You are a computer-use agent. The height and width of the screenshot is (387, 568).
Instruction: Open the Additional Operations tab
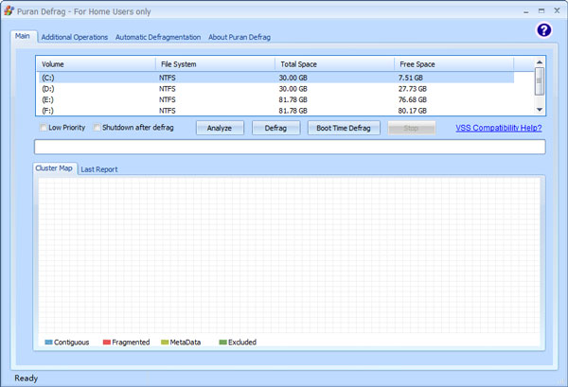point(75,37)
